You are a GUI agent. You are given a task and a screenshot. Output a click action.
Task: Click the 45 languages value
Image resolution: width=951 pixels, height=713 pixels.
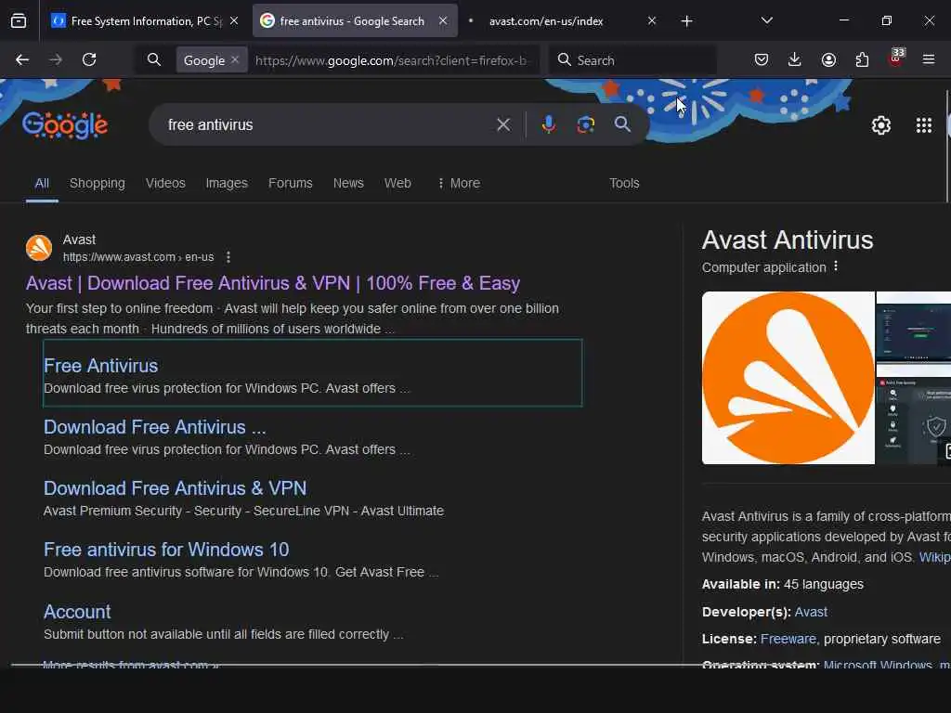(x=823, y=585)
